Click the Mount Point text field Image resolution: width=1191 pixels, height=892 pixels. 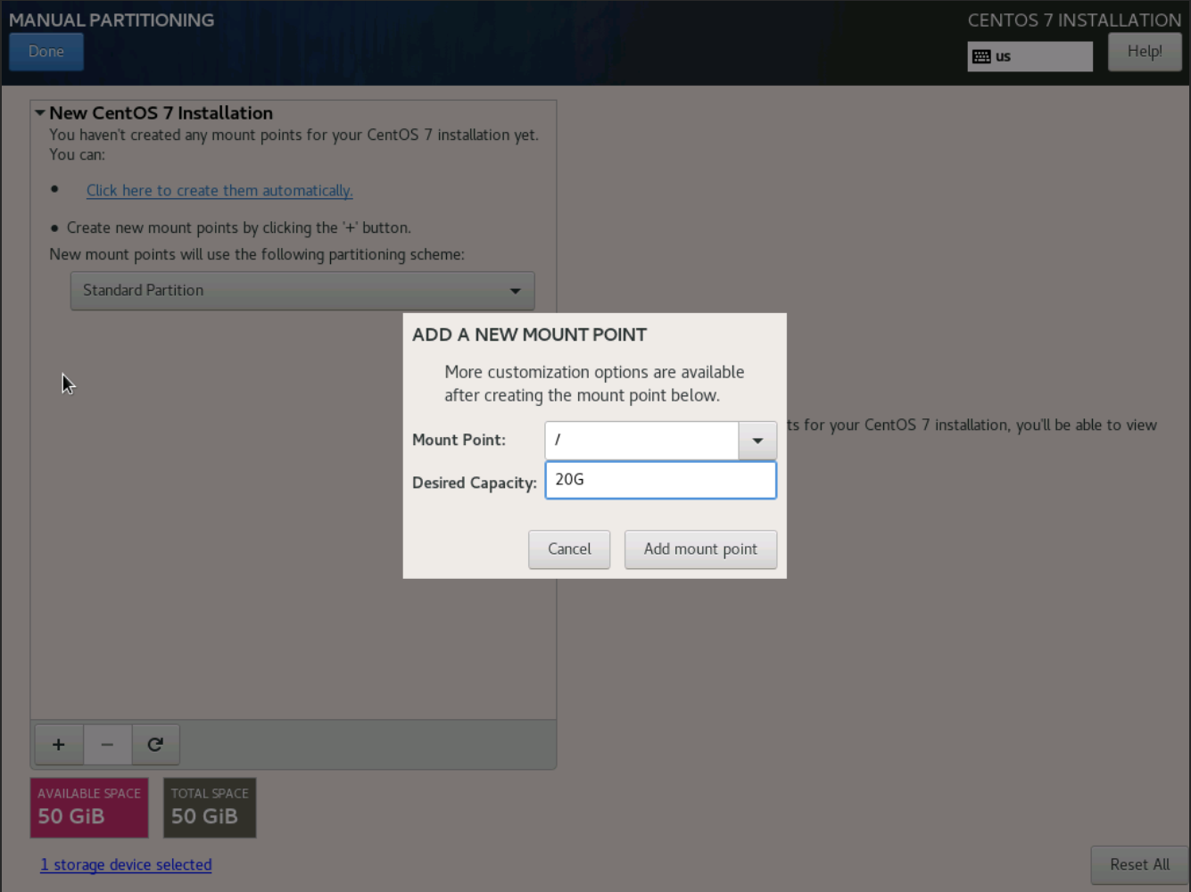point(641,441)
